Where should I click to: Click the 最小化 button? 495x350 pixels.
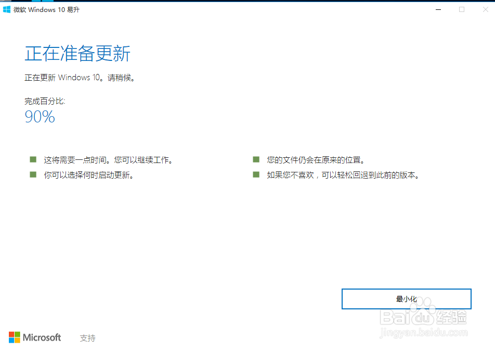tap(406, 299)
